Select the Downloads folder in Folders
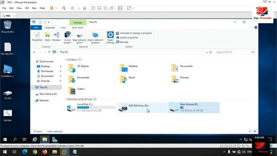The image size is (277, 156). click(x=79, y=79)
